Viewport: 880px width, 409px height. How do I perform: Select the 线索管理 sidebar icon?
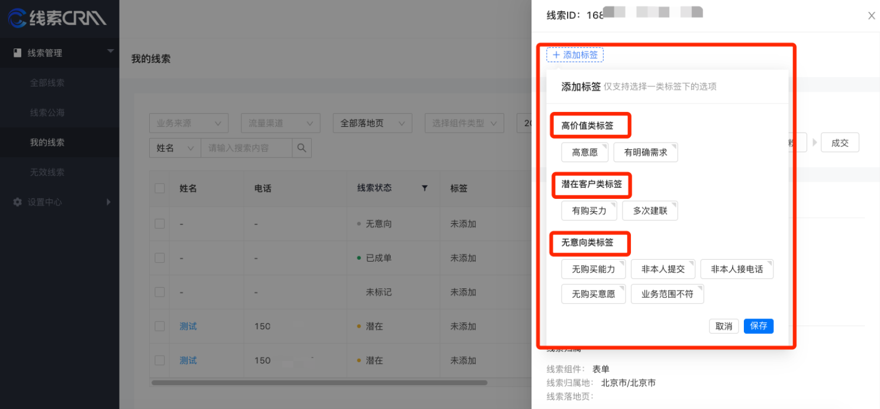coord(17,53)
